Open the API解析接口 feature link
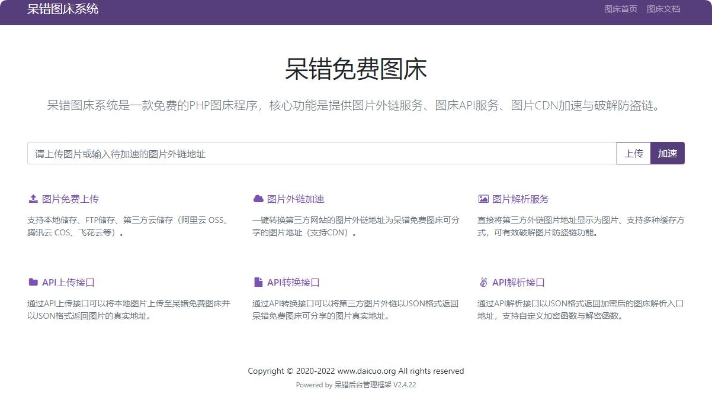The height and width of the screenshot is (395, 712). click(x=520, y=282)
